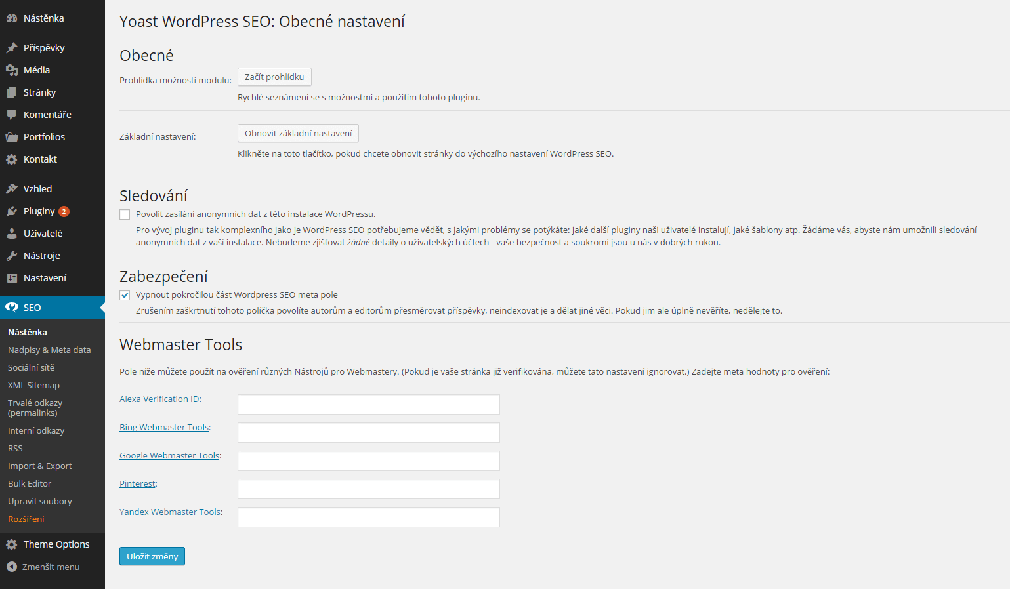Click the Povolit zasílání anonymních dat label
This screenshot has height=589, width=1010.
[x=255, y=214]
